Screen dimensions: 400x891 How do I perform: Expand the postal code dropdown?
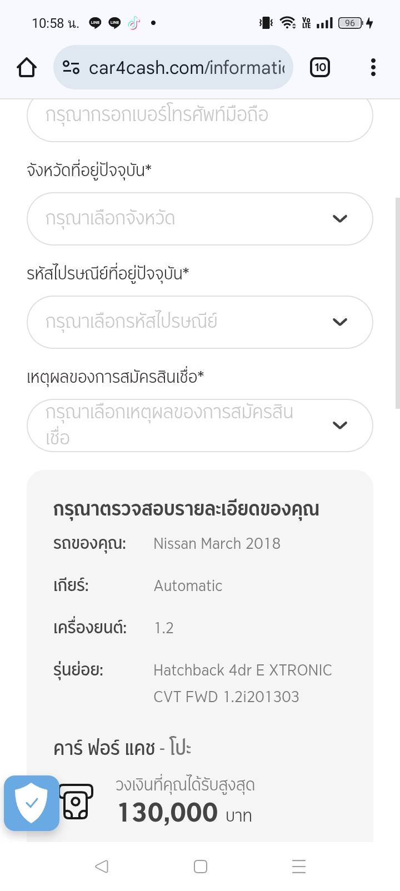(199, 322)
